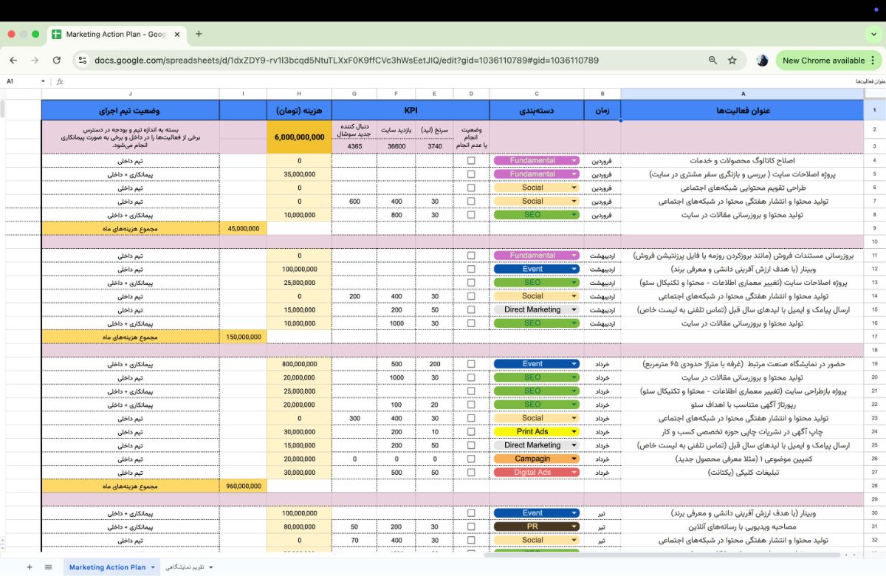Open the zoom magnifier icon in address bar

click(712, 61)
